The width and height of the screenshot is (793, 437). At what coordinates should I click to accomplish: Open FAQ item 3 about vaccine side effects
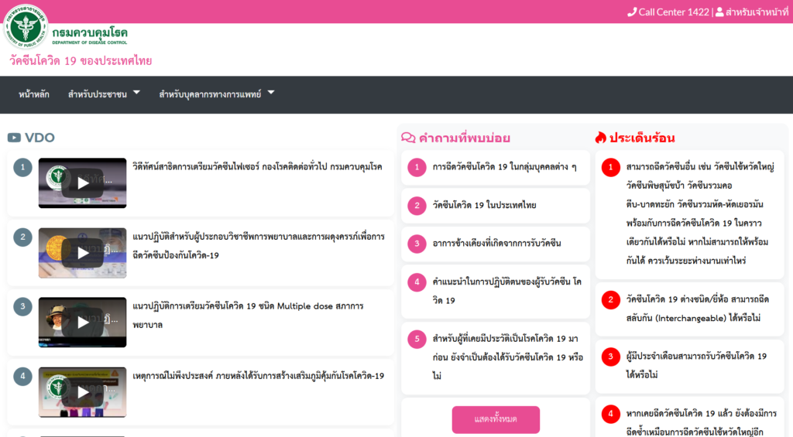[x=496, y=243]
